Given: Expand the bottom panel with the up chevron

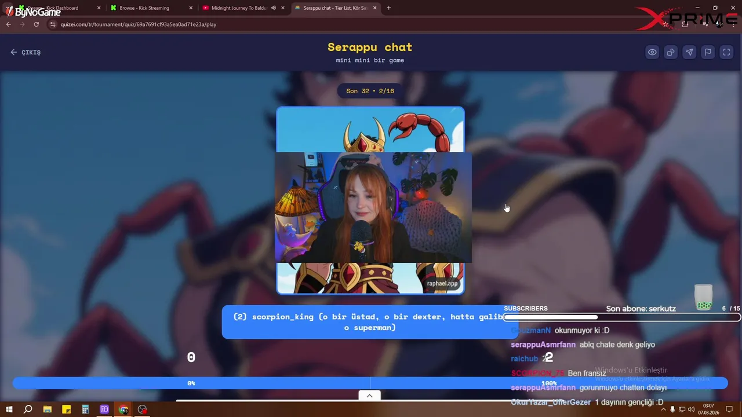Looking at the screenshot, I should 369,396.
